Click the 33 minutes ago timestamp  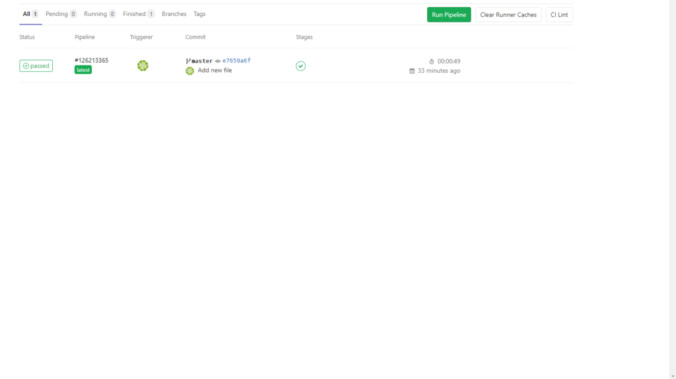[439, 71]
